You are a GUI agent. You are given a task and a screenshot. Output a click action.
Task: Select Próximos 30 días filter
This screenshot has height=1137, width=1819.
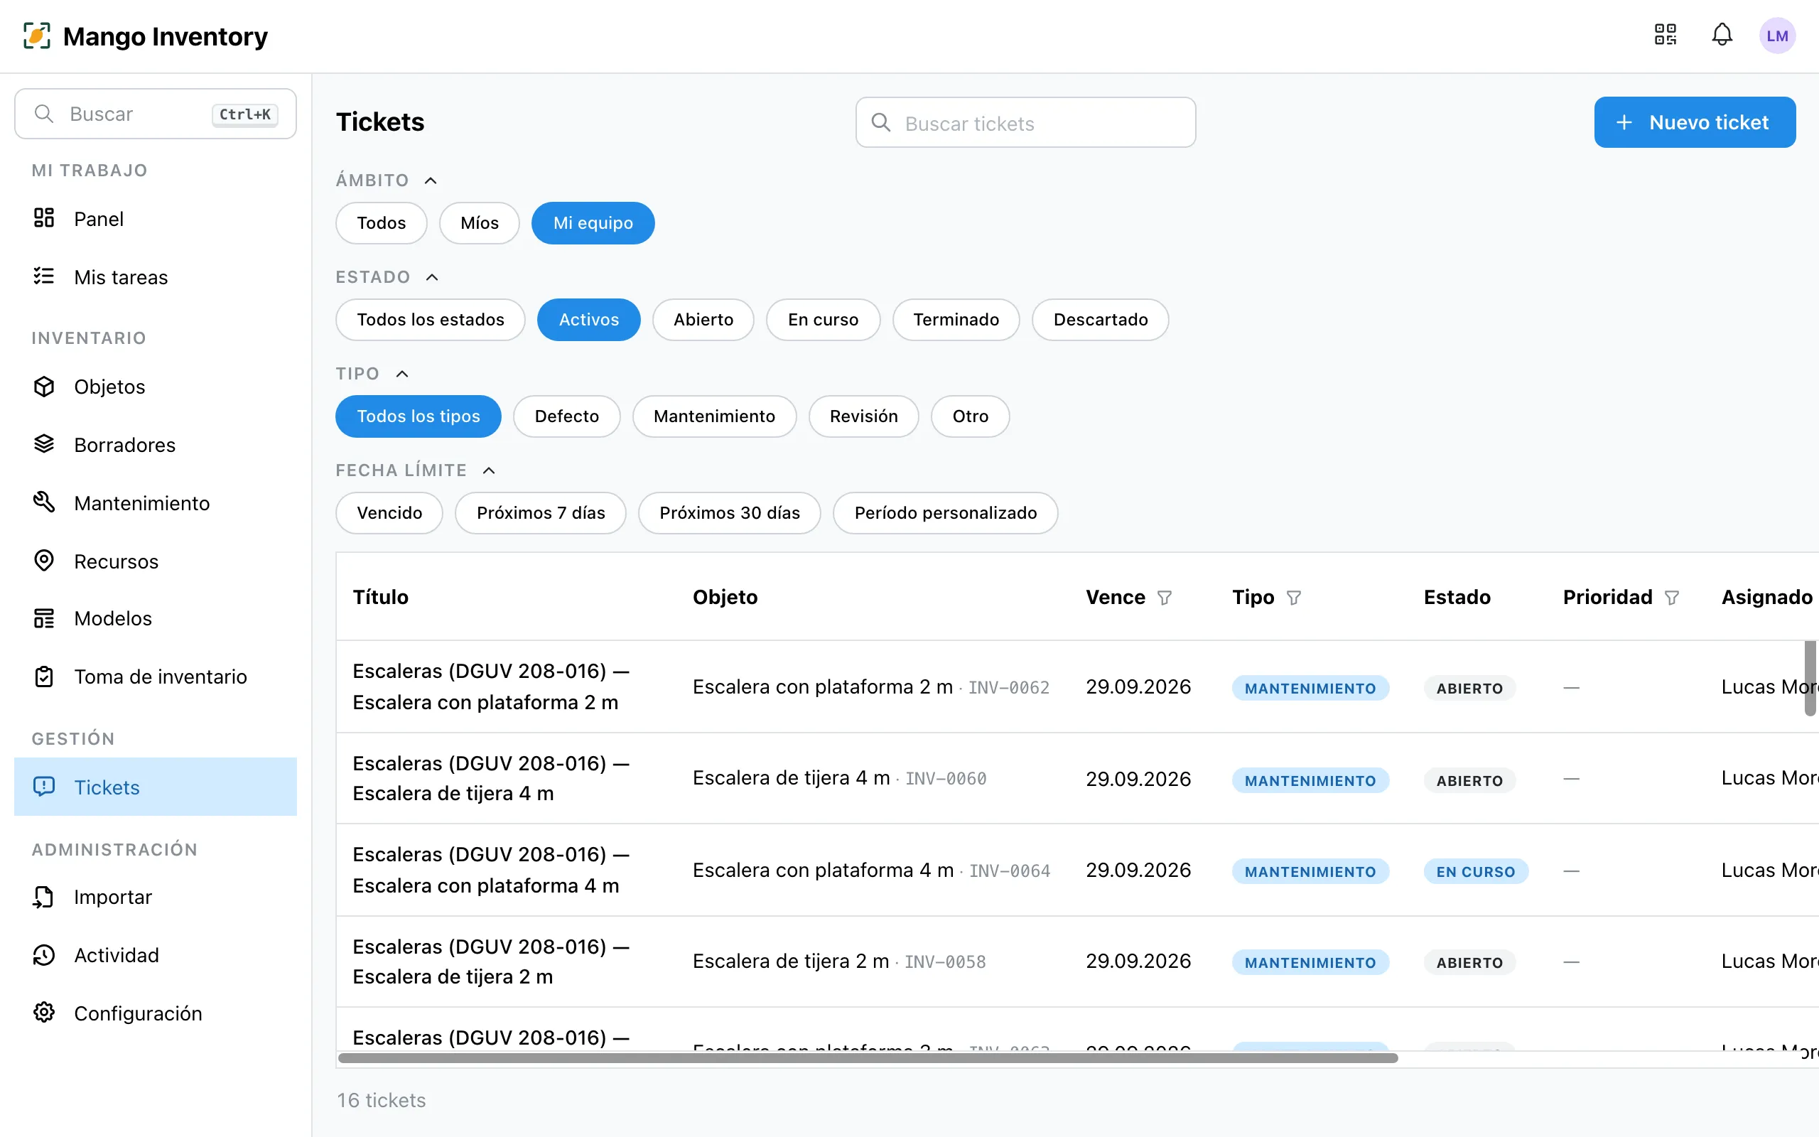[x=729, y=513]
